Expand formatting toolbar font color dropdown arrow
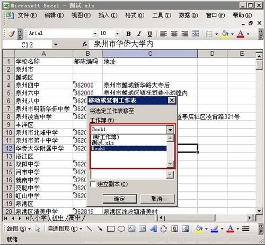The image size is (265, 245). (x=248, y=34)
